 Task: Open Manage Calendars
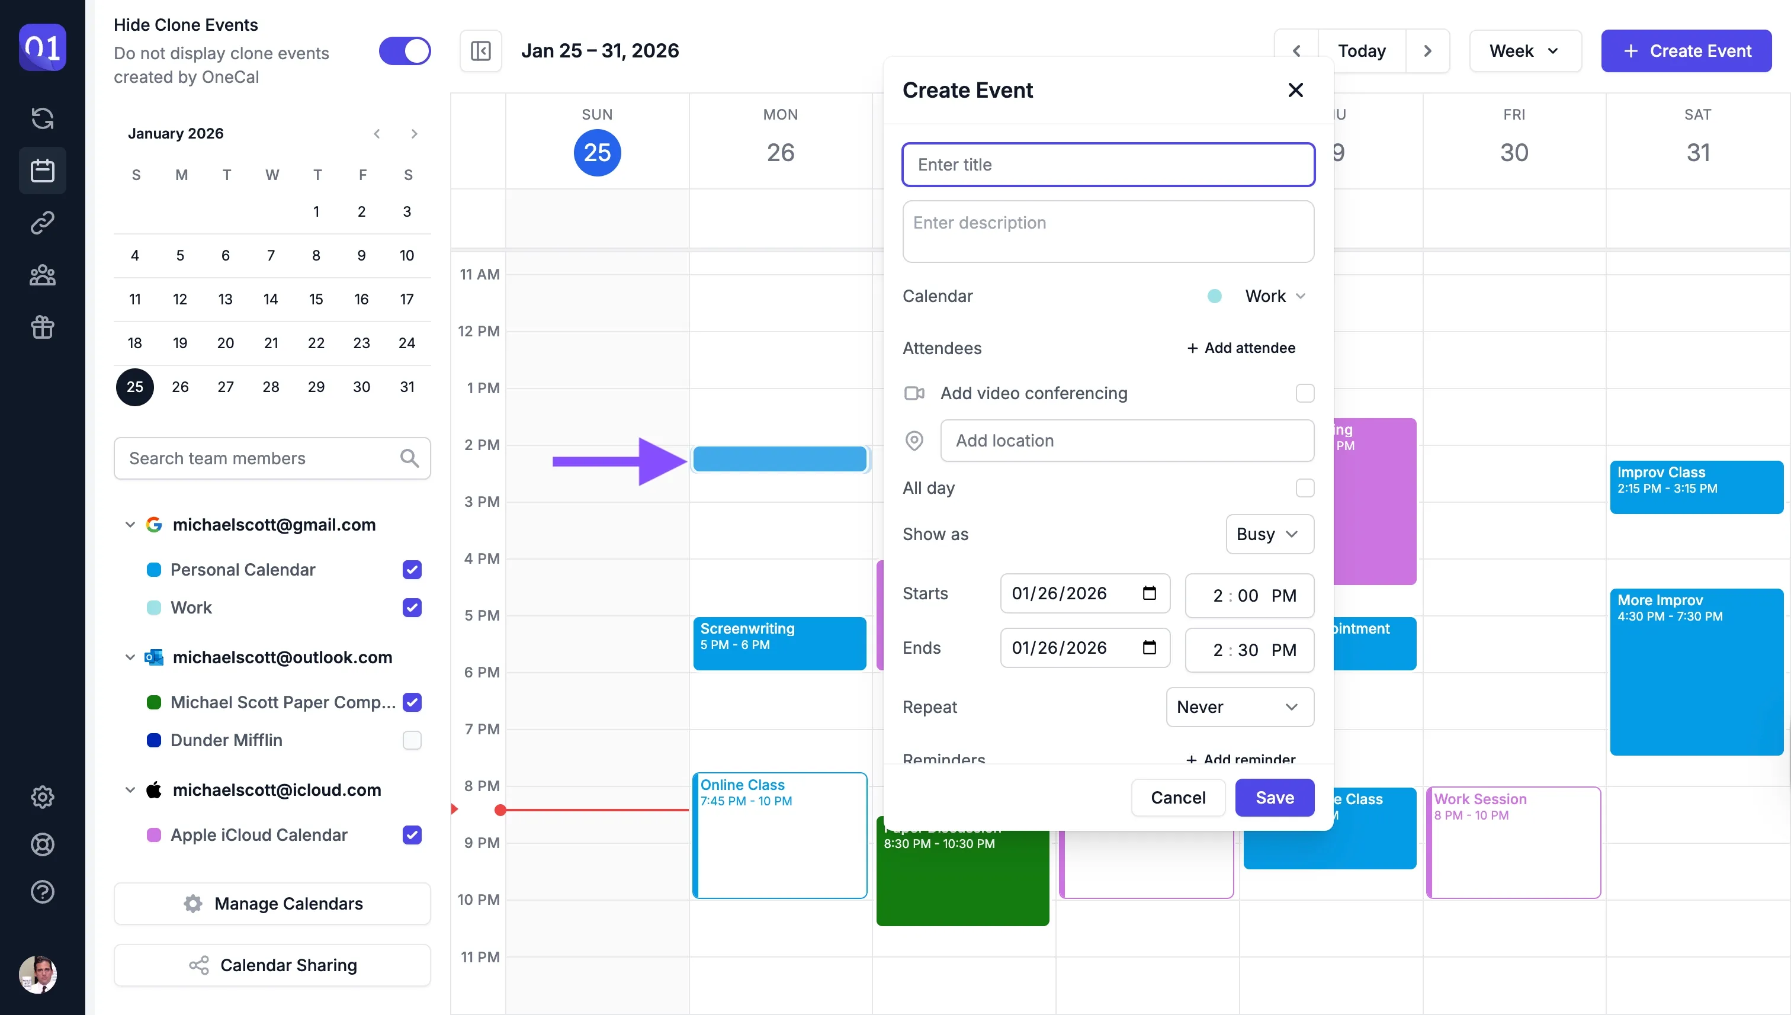pyautogui.click(x=272, y=904)
